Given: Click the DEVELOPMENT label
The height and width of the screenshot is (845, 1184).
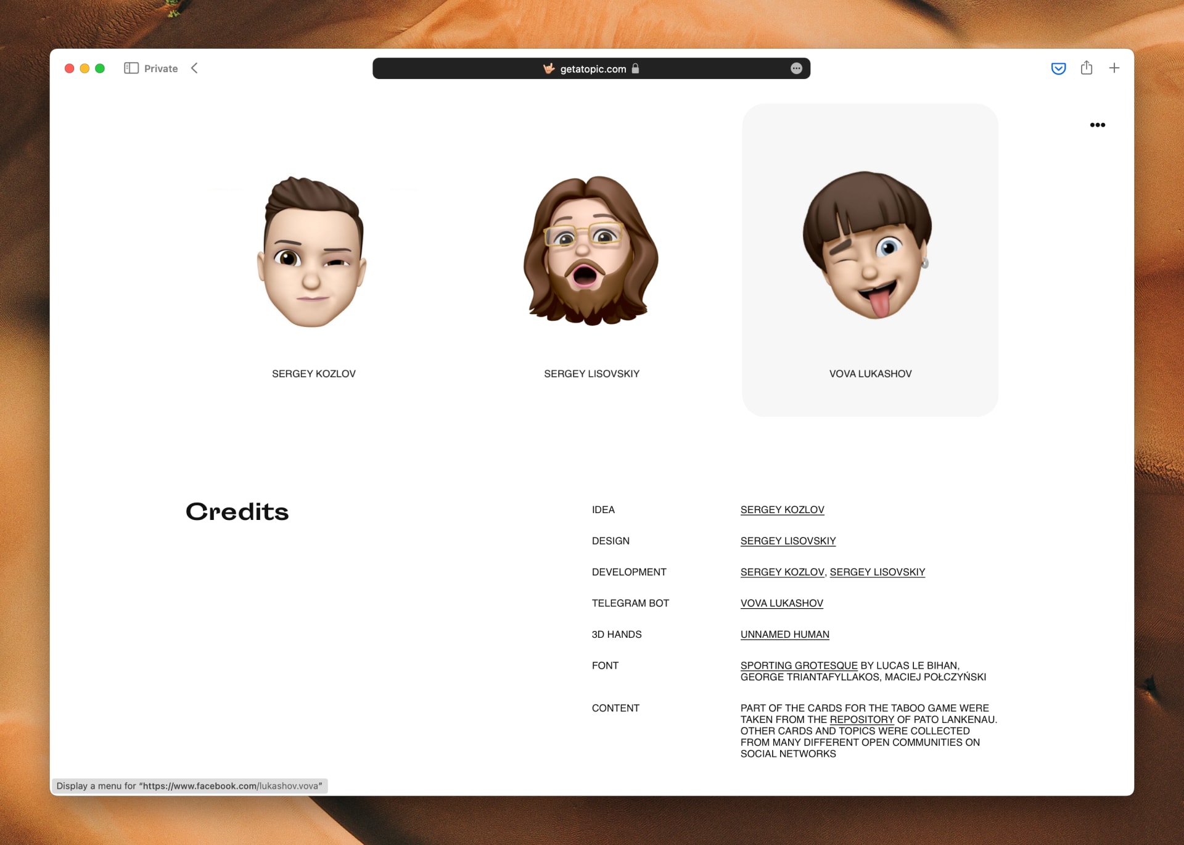Looking at the screenshot, I should [x=629, y=572].
